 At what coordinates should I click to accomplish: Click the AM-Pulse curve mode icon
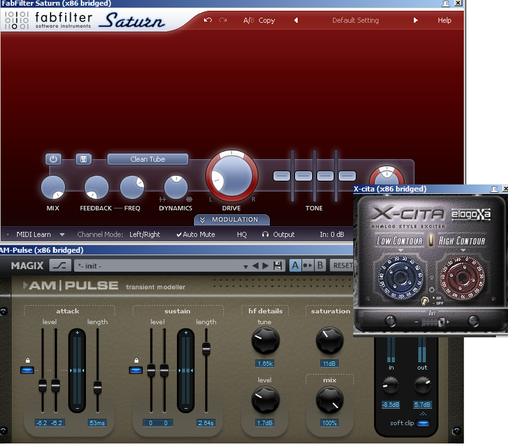click(x=60, y=265)
